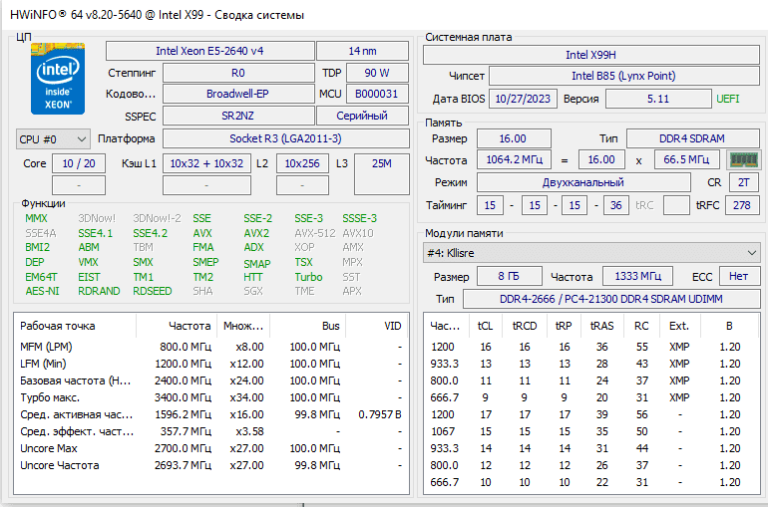Select the DDR4 SDRAM memory type field
Image resolution: width=768 pixels, height=507 pixels.
pos(690,138)
